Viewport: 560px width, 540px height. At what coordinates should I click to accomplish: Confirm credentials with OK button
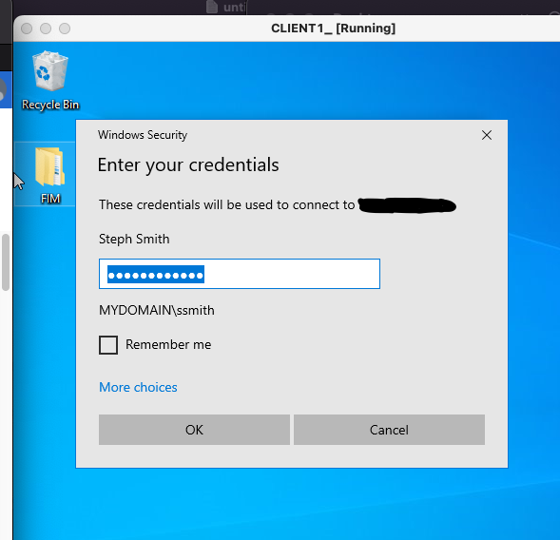pyautogui.click(x=194, y=430)
